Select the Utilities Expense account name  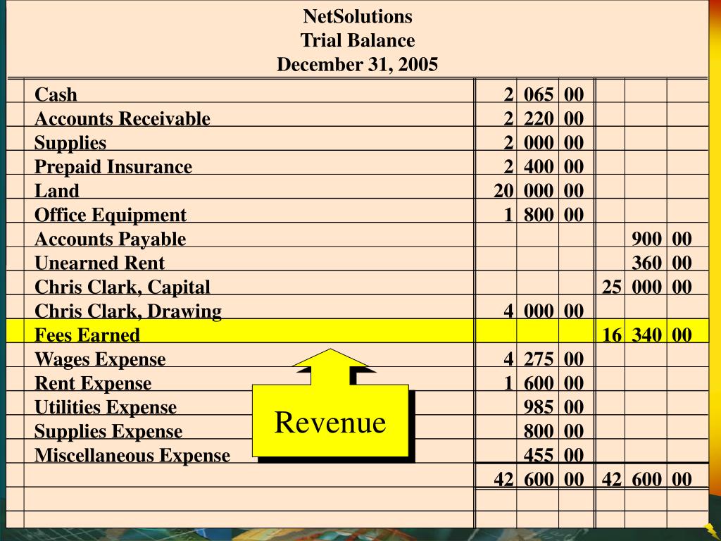click(106, 407)
